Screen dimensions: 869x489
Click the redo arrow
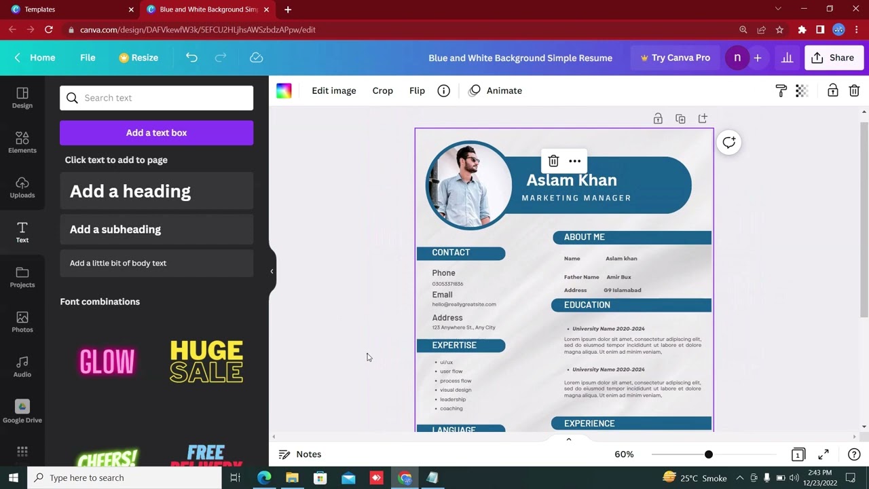click(x=221, y=58)
